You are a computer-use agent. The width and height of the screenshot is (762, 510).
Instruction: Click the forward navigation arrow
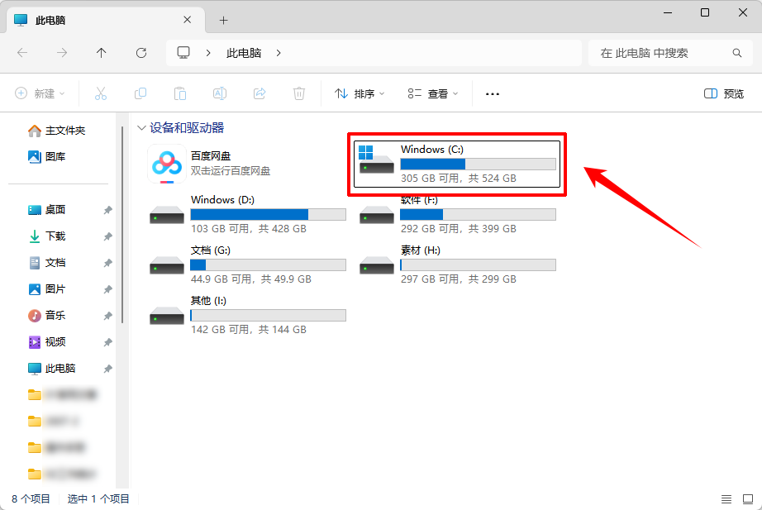coord(62,53)
